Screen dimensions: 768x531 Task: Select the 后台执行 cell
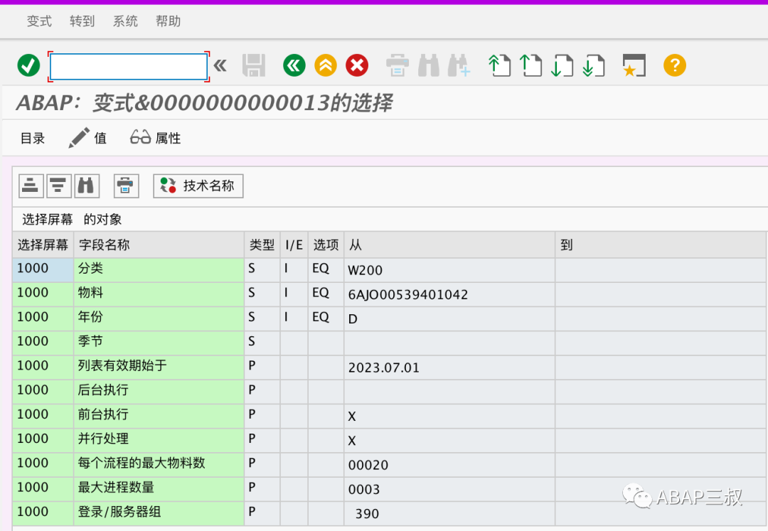[159, 392]
